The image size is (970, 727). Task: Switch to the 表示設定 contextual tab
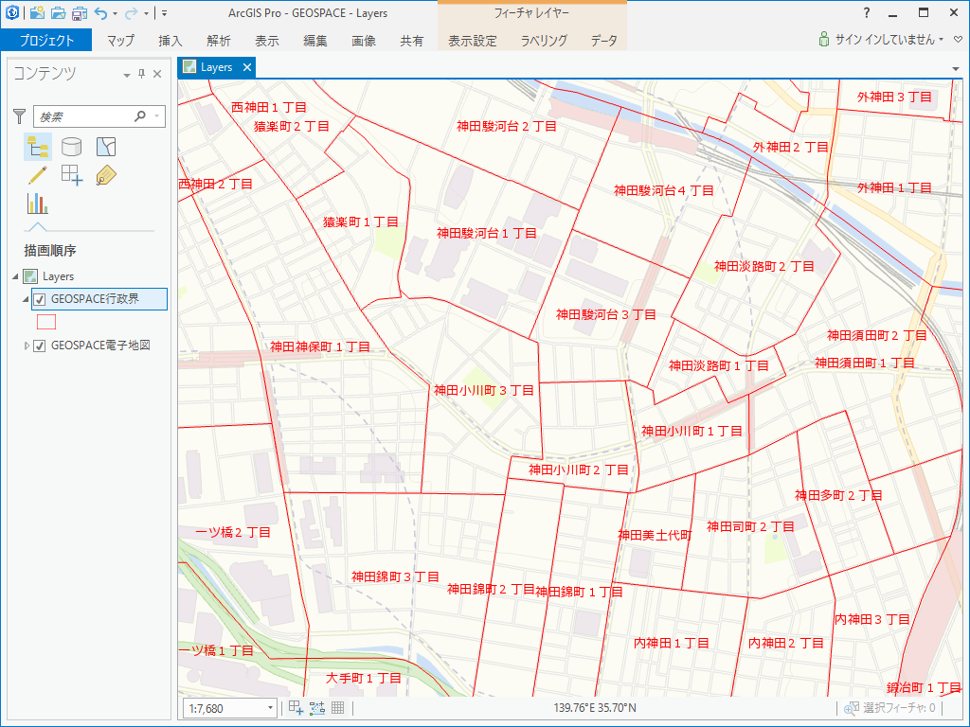472,41
